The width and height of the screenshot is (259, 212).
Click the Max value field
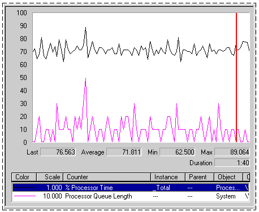[x=232, y=152]
